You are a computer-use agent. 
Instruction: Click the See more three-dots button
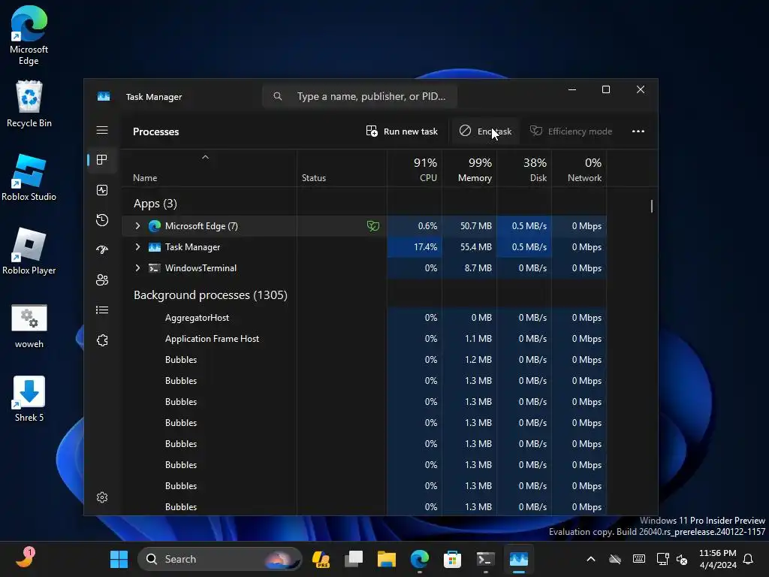click(x=638, y=131)
